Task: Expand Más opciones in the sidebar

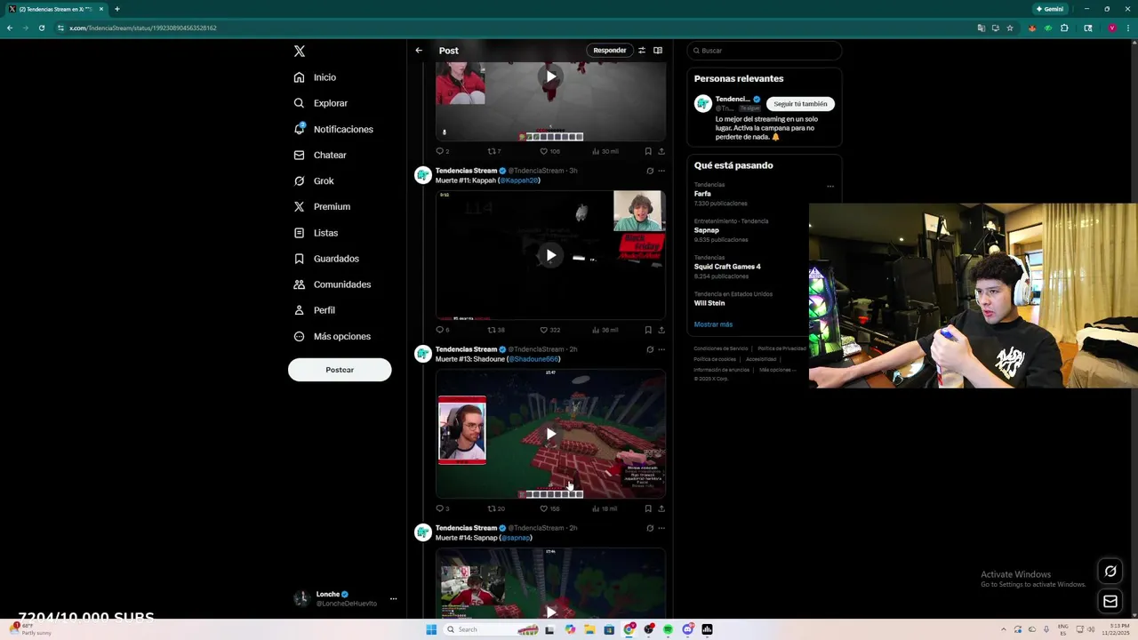Action: tap(332, 336)
